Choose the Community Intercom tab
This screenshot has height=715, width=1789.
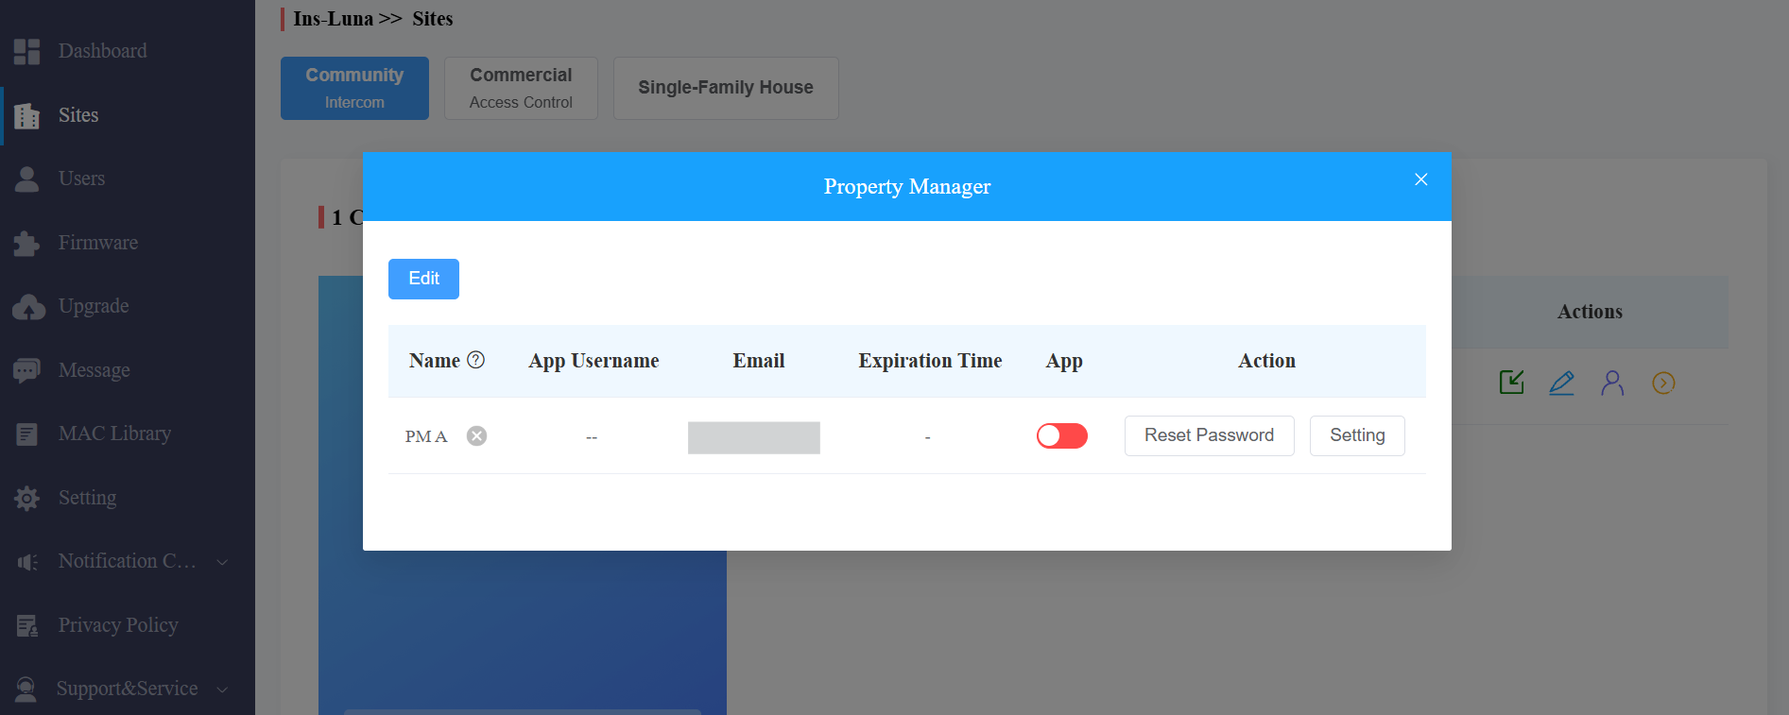click(x=354, y=88)
